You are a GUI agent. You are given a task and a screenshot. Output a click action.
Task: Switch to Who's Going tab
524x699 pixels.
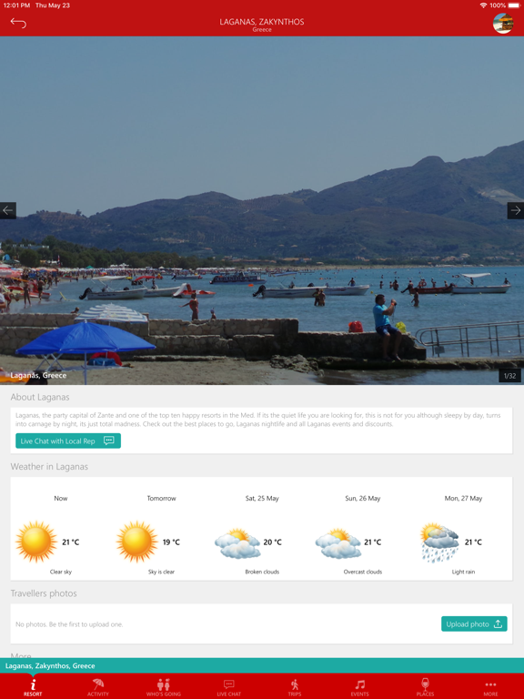click(x=164, y=687)
